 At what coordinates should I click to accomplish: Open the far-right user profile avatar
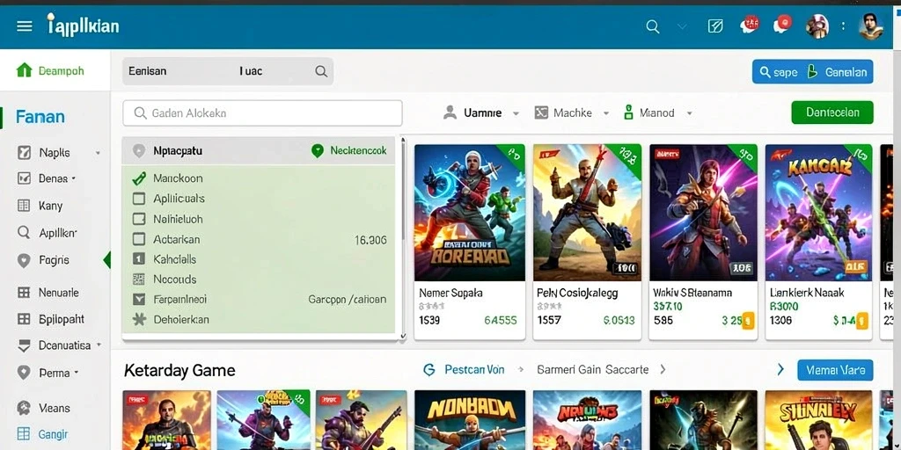[x=870, y=25]
